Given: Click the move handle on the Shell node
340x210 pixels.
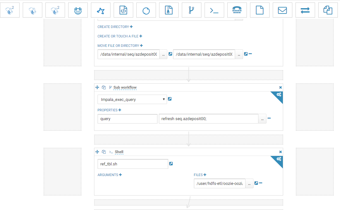Looking at the screenshot, I should click(97, 152).
